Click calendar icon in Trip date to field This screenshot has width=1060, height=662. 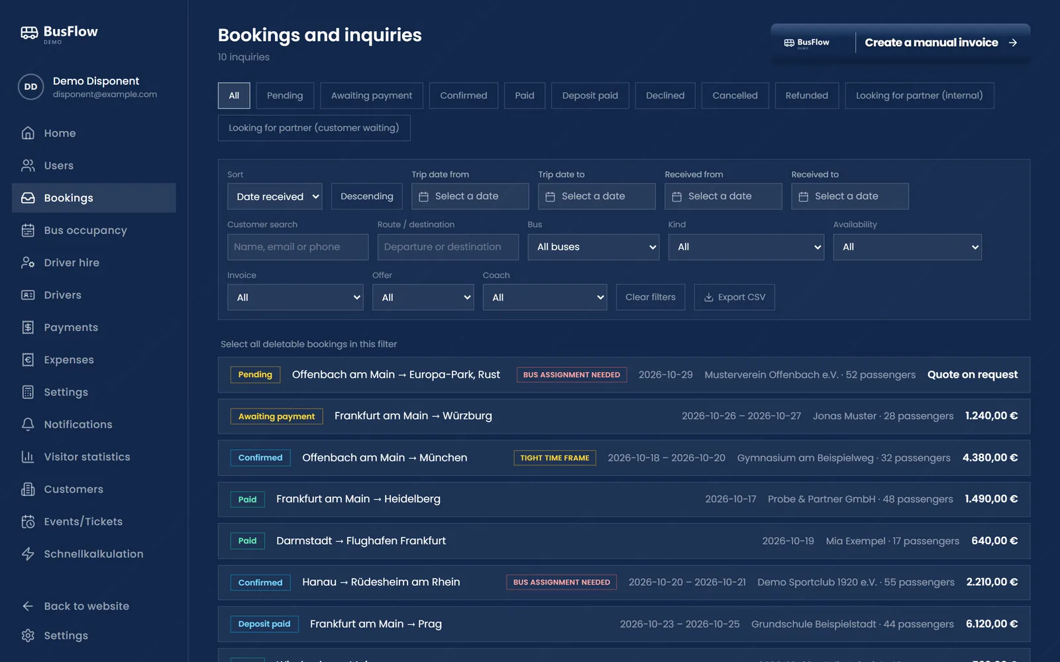click(550, 197)
